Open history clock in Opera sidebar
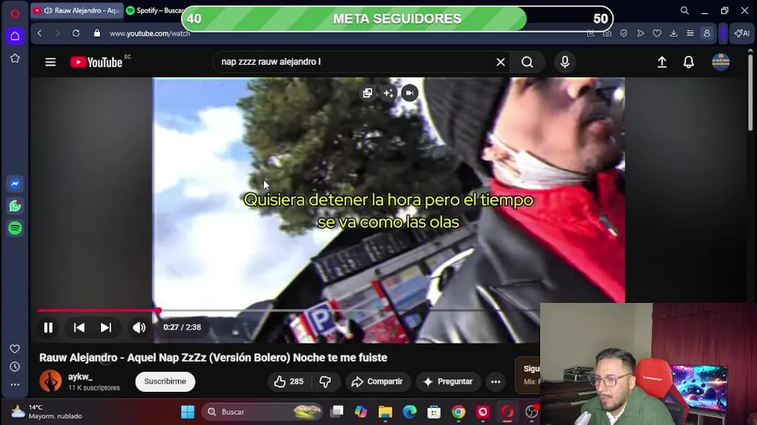The width and height of the screenshot is (757, 425). (x=15, y=367)
